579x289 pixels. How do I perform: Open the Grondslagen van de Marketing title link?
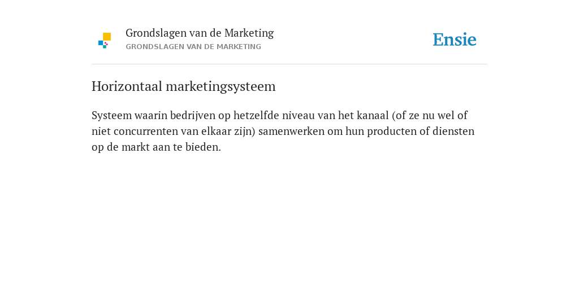pos(200,33)
